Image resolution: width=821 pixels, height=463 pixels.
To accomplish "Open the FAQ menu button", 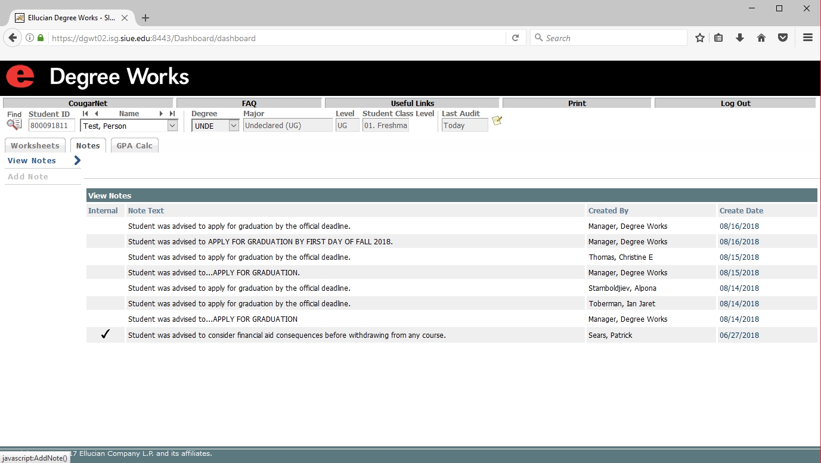I will pos(249,103).
